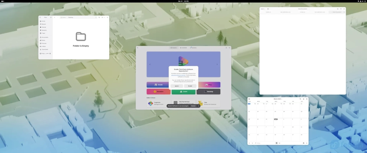
Task: Click the search icon in Calendar
Action: 300,99
